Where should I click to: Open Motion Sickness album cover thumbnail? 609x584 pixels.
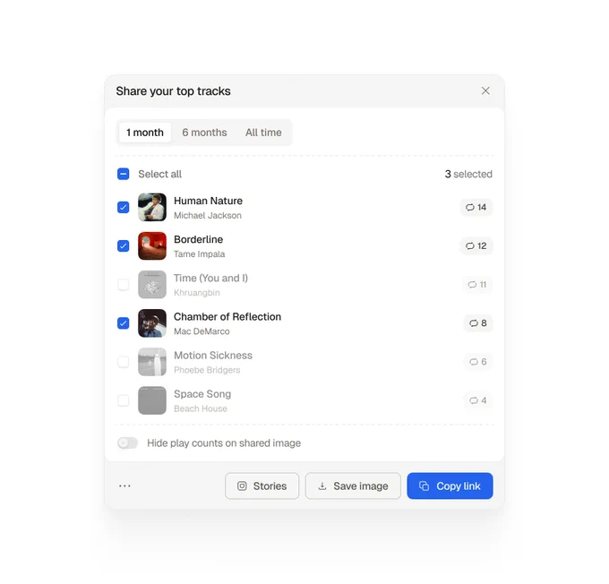pyautogui.click(x=152, y=362)
